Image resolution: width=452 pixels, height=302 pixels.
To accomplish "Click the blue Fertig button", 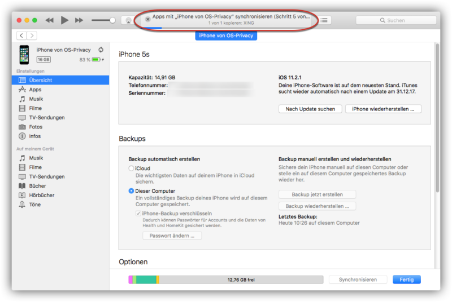I will [406, 279].
